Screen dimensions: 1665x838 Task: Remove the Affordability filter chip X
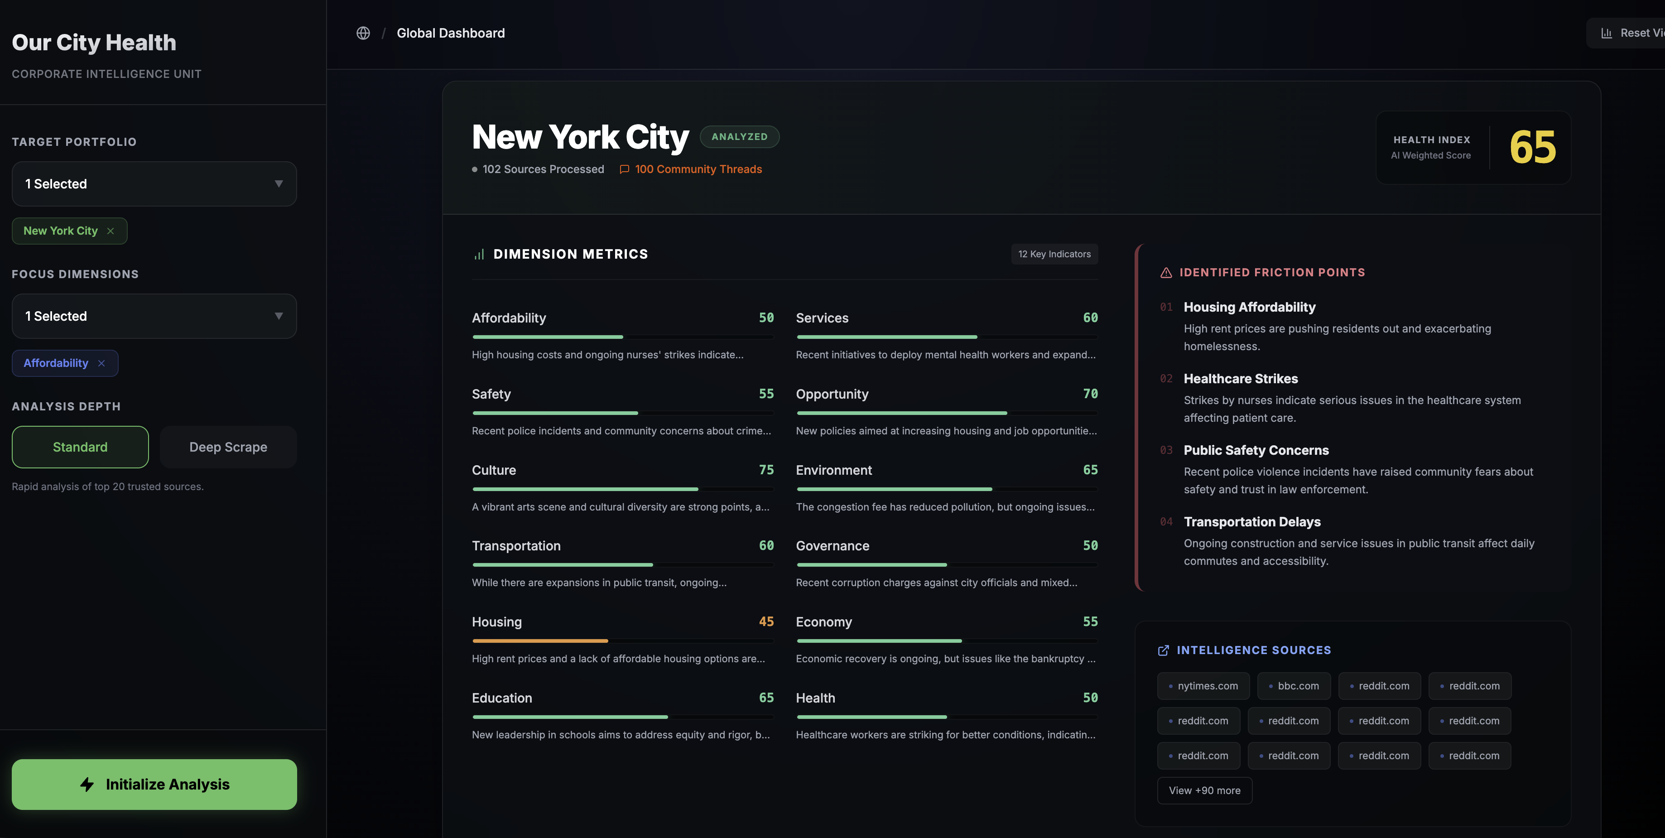pyautogui.click(x=101, y=363)
